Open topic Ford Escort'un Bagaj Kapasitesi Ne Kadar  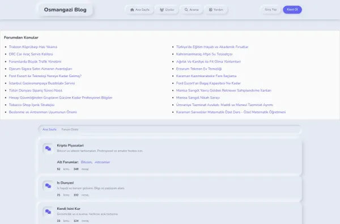pyautogui.click(x=209, y=83)
